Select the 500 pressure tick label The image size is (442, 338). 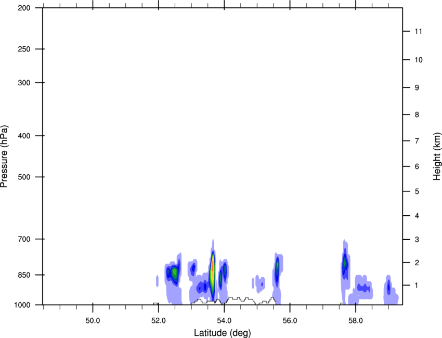pos(24,177)
